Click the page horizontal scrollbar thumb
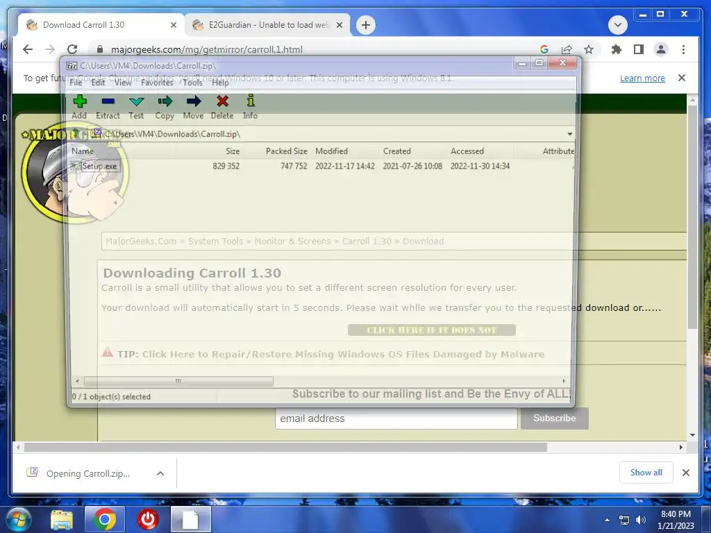The height and width of the screenshot is (533, 711). click(285, 448)
